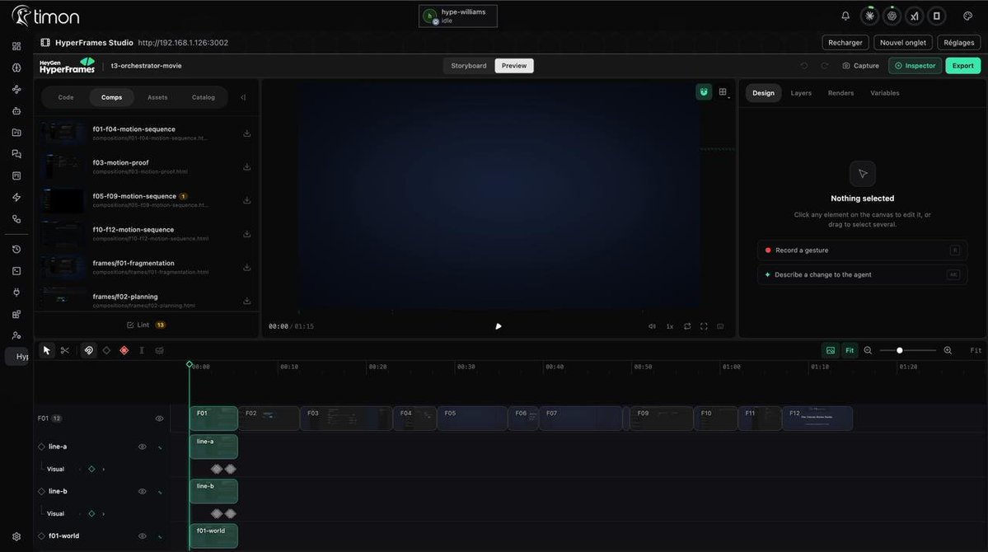988x552 pixels.
Task: Open the notifications bell
Action: (x=845, y=16)
